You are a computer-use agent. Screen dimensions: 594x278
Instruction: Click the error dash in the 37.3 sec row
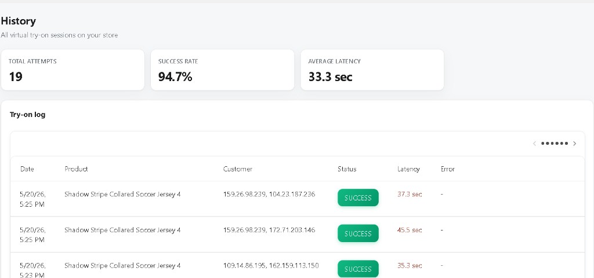(441, 195)
